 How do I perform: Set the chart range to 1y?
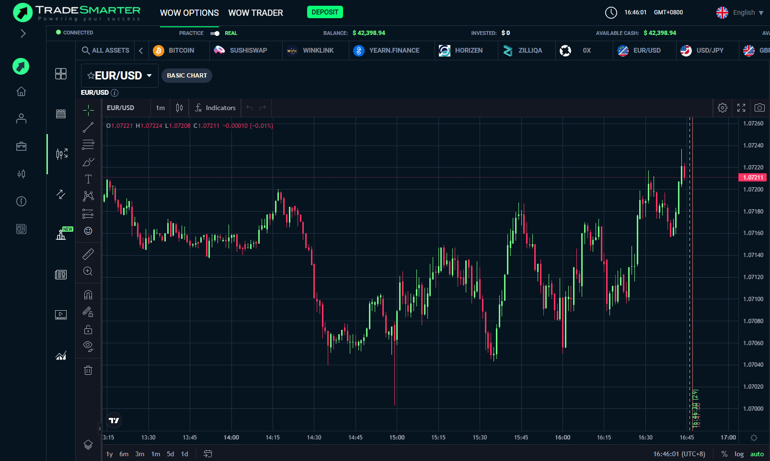point(109,454)
